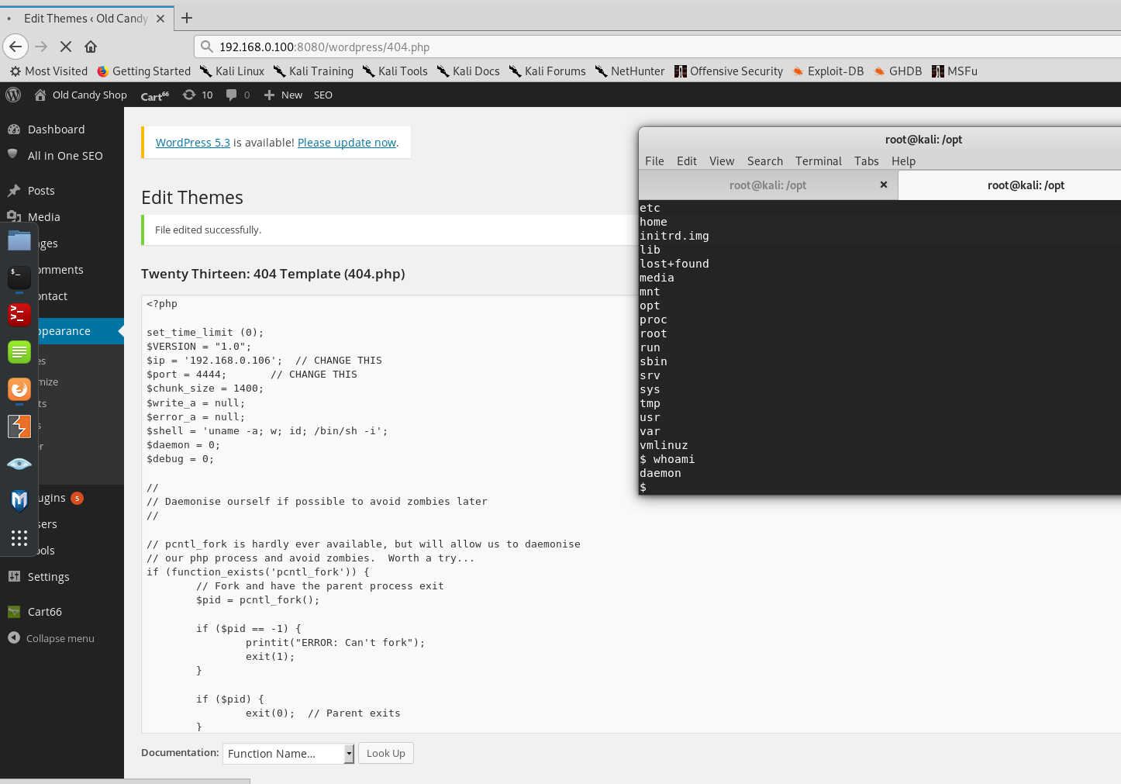This screenshot has width=1121, height=784.
Task: Open terminal File menu
Action: pyautogui.click(x=654, y=161)
